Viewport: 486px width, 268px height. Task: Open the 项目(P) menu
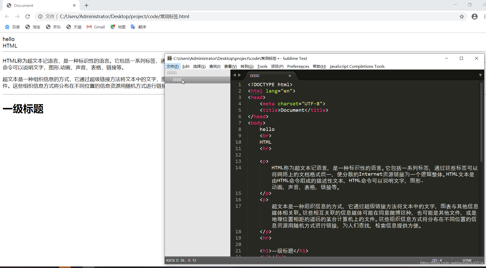click(x=277, y=66)
